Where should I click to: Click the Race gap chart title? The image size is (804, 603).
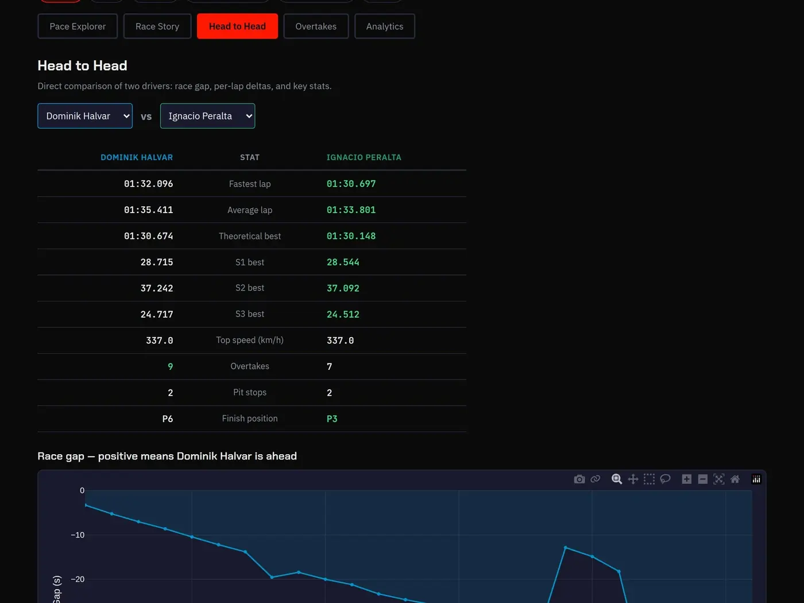[x=167, y=456]
